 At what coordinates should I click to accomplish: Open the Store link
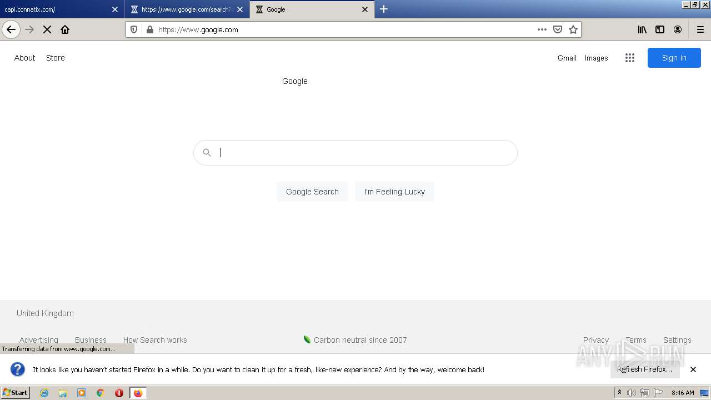(x=56, y=58)
